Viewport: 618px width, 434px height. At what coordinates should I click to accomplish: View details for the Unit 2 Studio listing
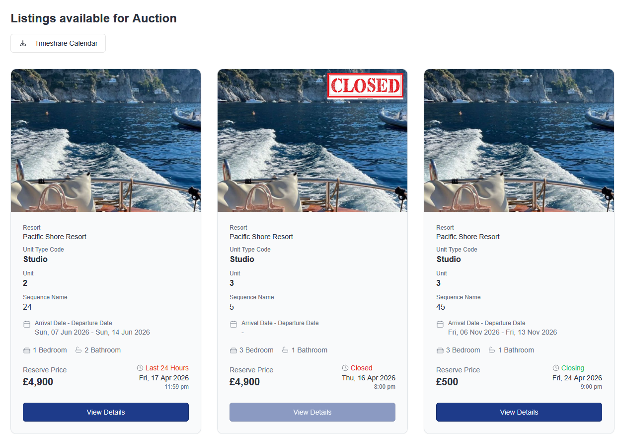(106, 412)
